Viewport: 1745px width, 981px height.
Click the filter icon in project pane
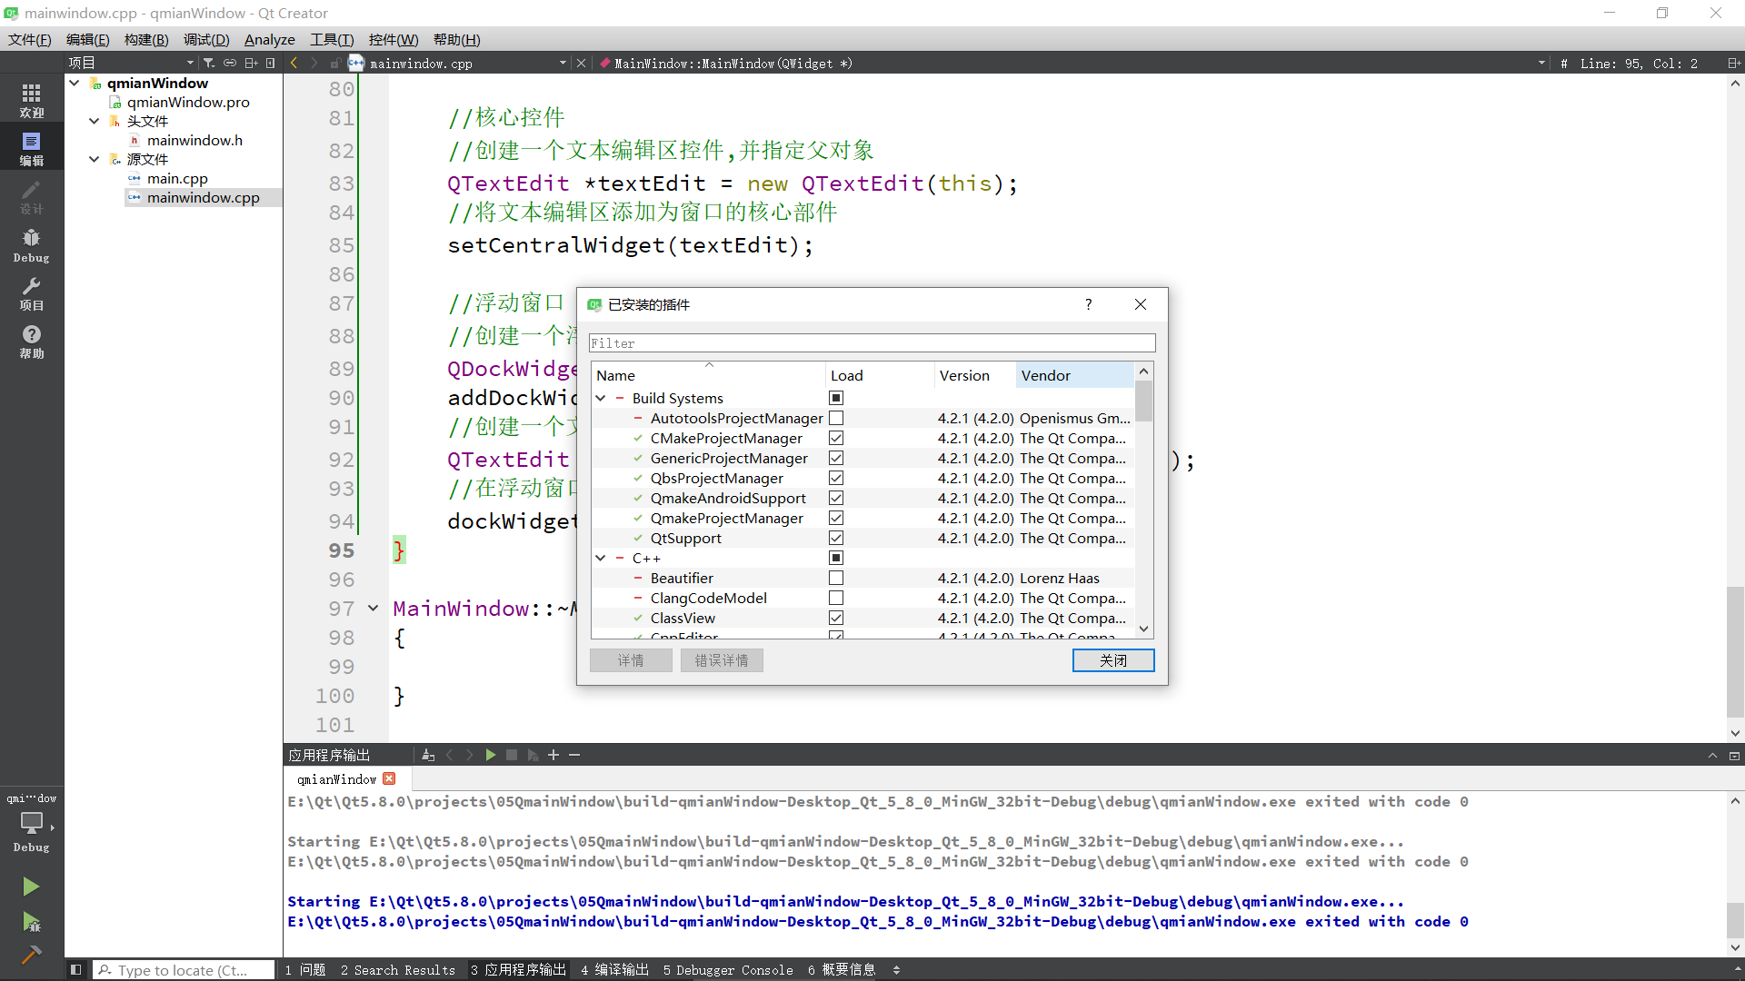tap(208, 63)
